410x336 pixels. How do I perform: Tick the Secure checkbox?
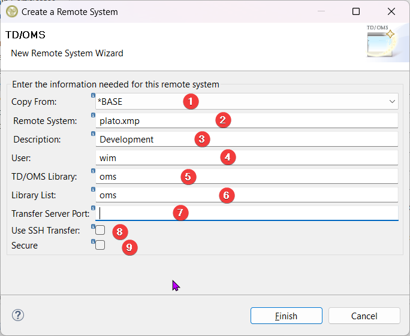(100, 245)
